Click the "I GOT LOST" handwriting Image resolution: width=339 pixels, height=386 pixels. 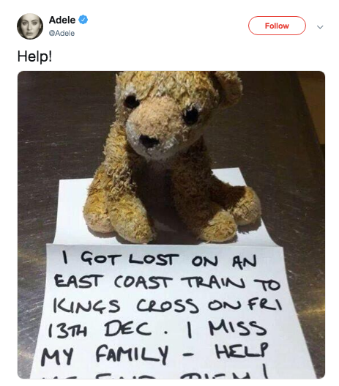[120, 259]
